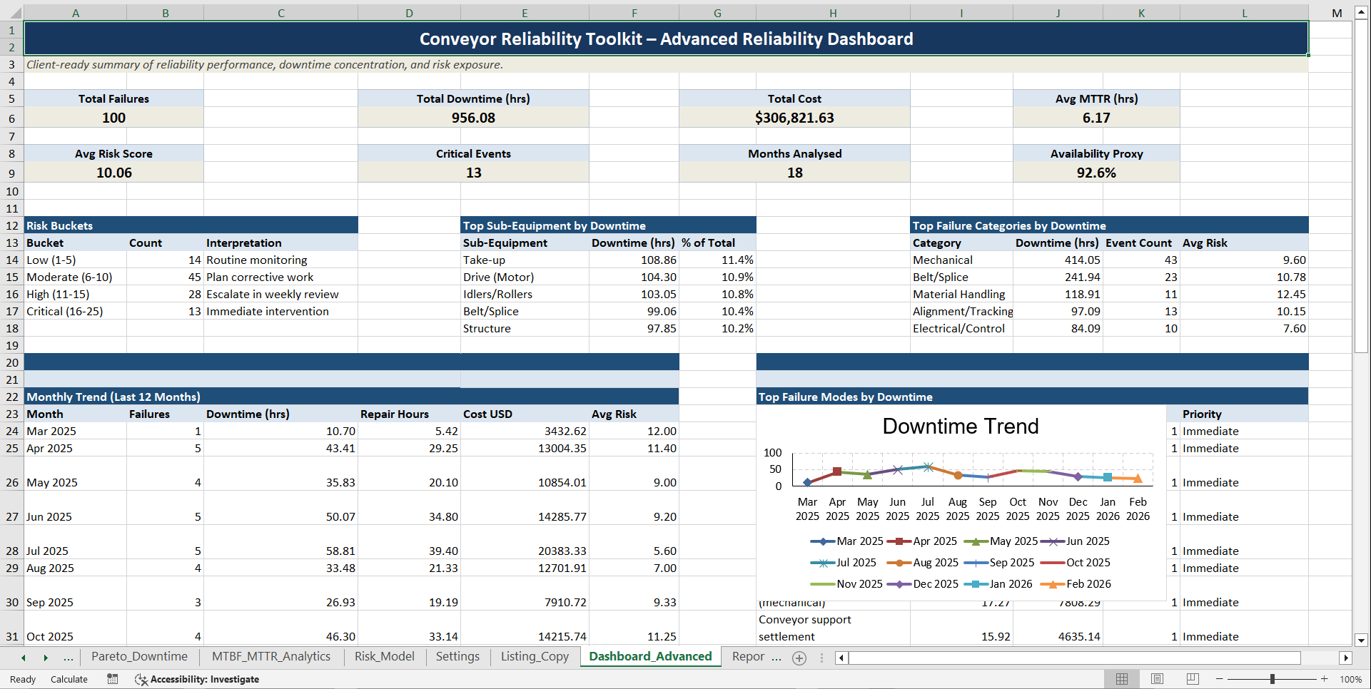Select the MTBF_MTTR_Analytics tab
This screenshot has height=689, width=1371.
click(270, 657)
